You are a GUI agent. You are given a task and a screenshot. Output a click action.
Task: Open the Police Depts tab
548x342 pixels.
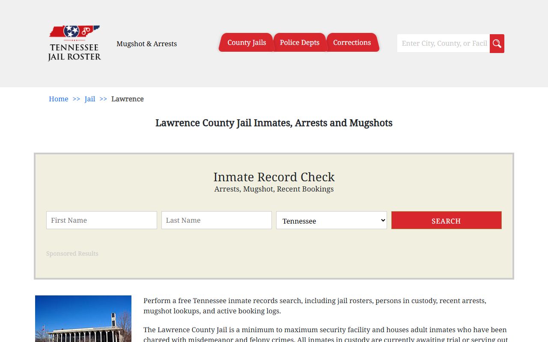click(x=300, y=42)
